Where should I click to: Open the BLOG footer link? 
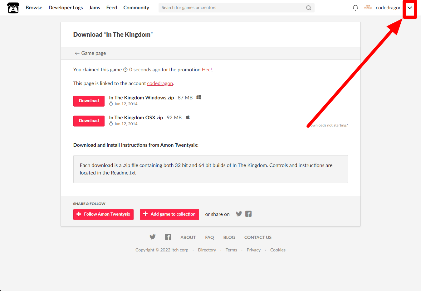[x=229, y=237]
